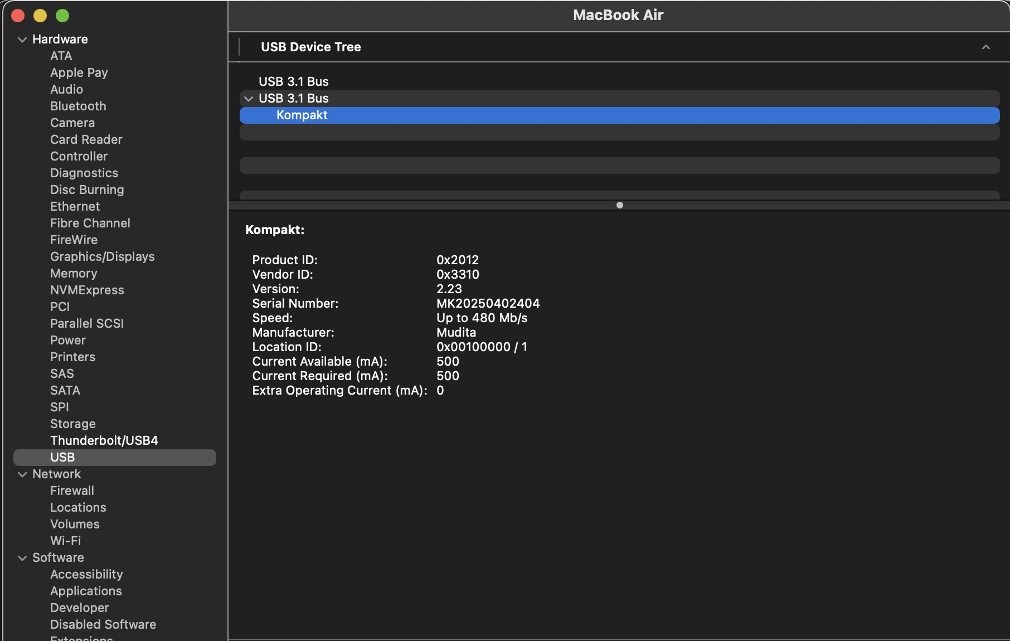
Task: Zoom the window with the green button
Action: [62, 16]
